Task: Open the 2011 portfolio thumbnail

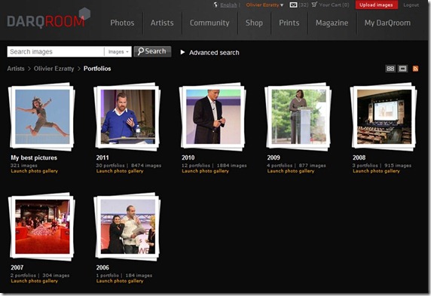Action: point(127,117)
